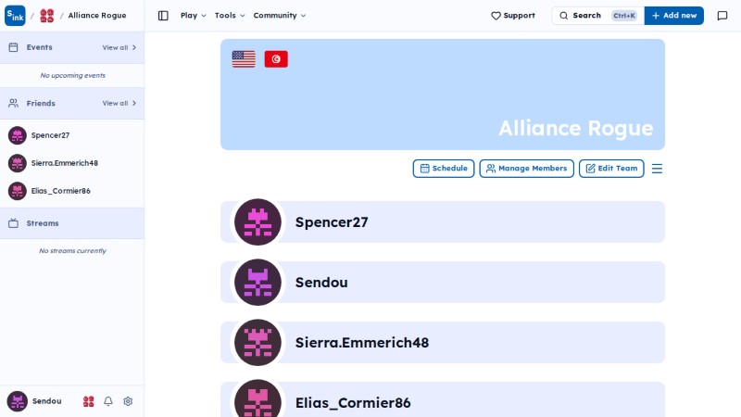Click the Events calendar icon
Image resolution: width=741 pixels, height=417 pixels.
(13, 47)
